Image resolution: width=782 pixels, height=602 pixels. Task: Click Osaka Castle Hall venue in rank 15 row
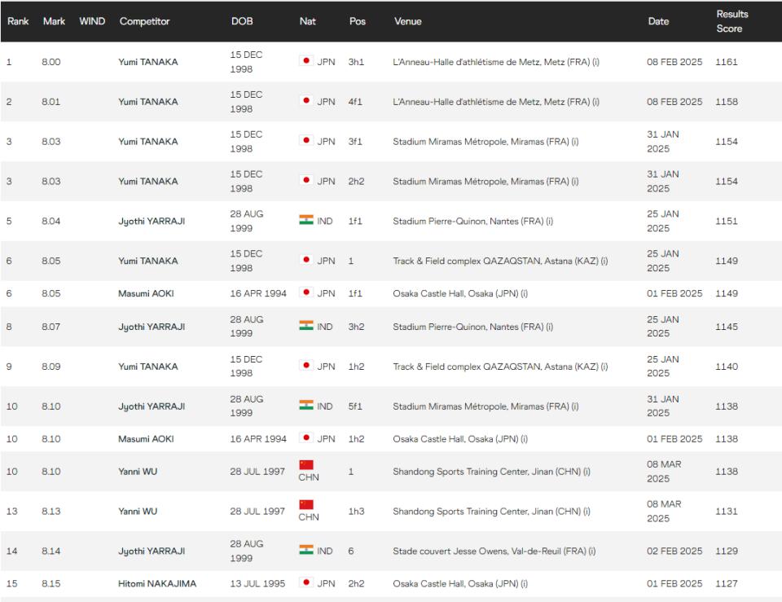point(459,583)
